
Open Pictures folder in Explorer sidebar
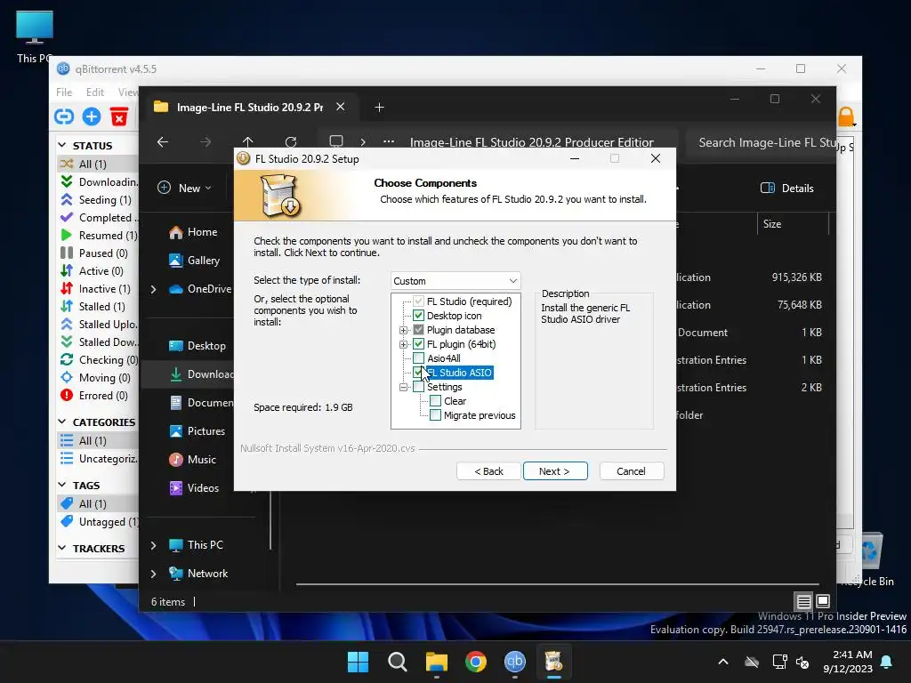[x=198, y=431]
